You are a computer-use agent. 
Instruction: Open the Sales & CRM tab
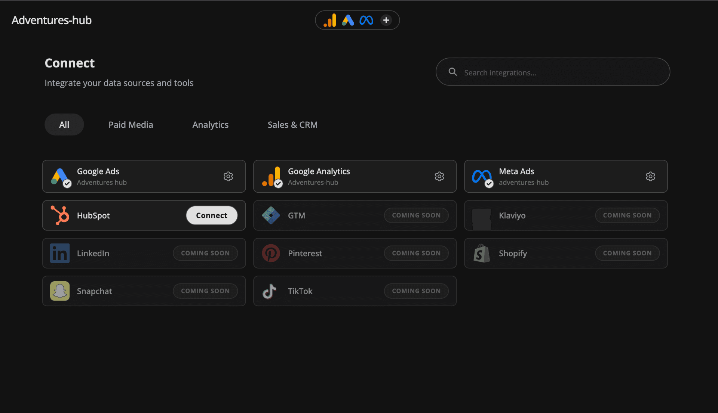click(292, 125)
